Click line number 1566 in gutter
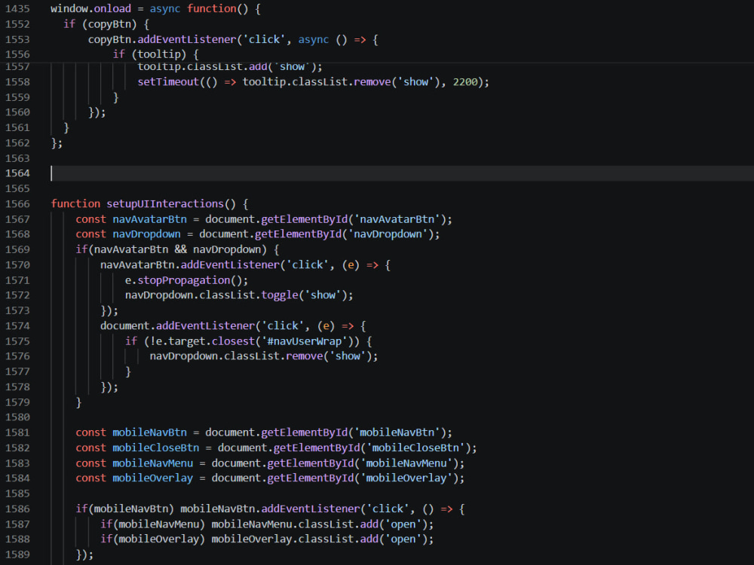This screenshot has width=754, height=565. click(18, 203)
